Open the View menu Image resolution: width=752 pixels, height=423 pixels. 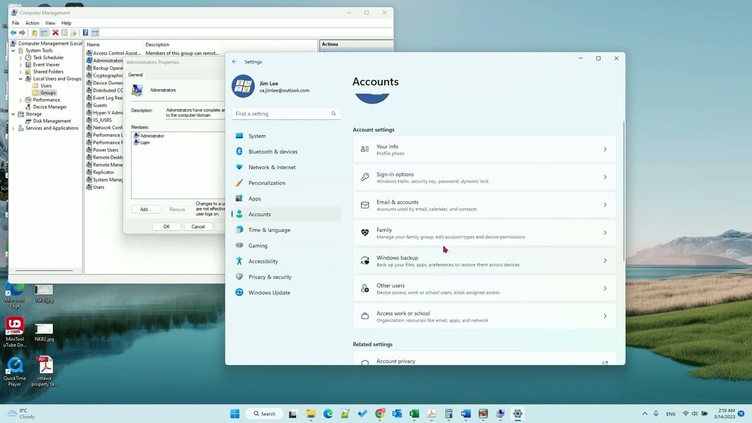pyautogui.click(x=51, y=23)
